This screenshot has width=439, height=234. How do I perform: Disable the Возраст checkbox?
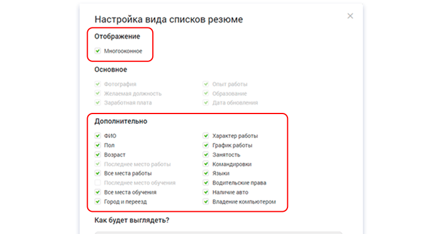(x=98, y=154)
